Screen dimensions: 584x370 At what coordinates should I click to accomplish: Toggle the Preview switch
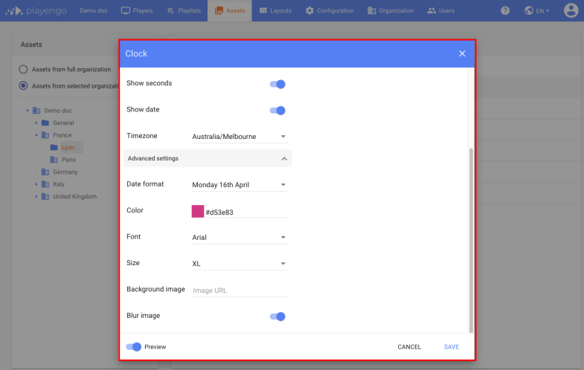(133, 347)
